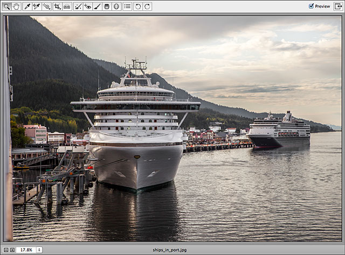Select the Spot Removal tool
The image size is (345, 255).
(78, 6)
